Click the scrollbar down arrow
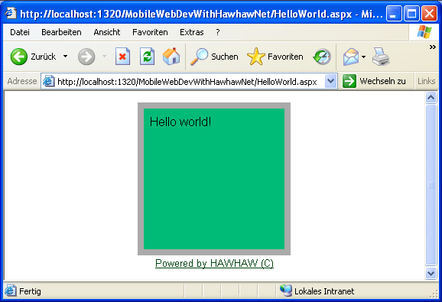The image size is (442, 302). (x=431, y=273)
